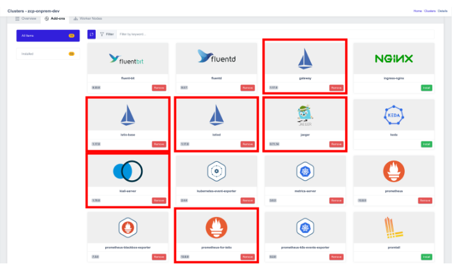Screen dimensions: 453x264
Task: Focus the Filter by keyword field
Action: (x=275, y=34)
